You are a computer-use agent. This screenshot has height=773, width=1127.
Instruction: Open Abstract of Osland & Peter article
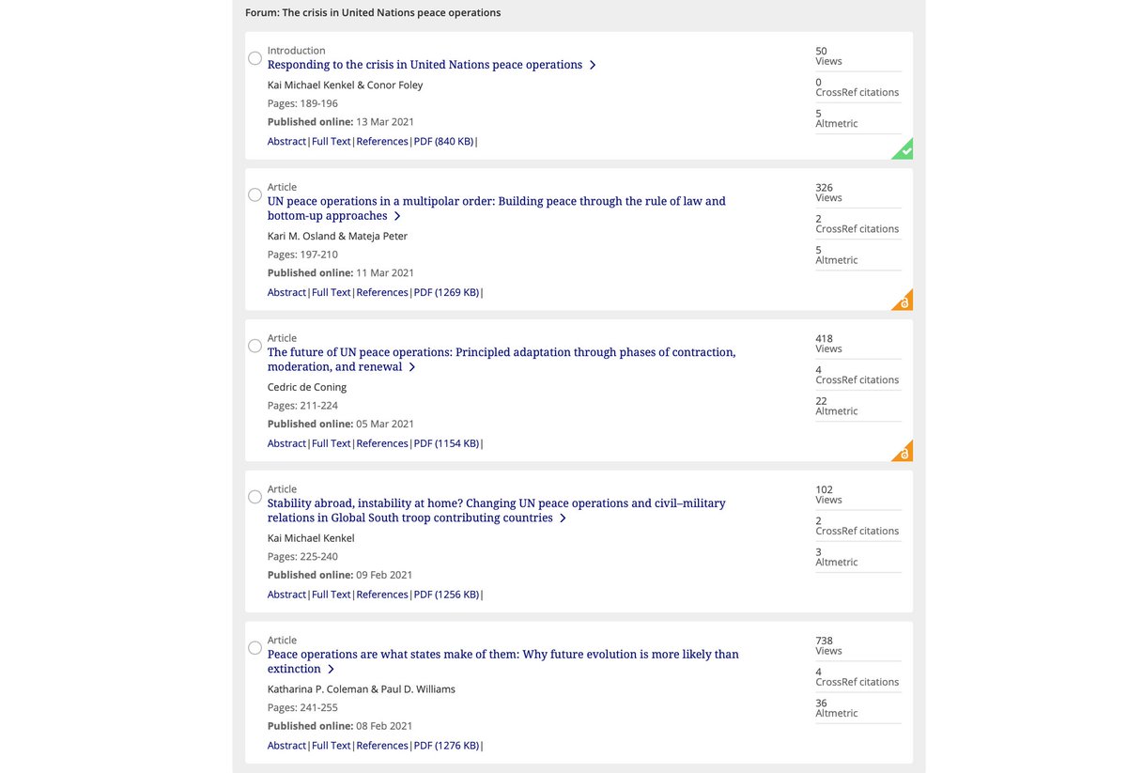coord(286,293)
